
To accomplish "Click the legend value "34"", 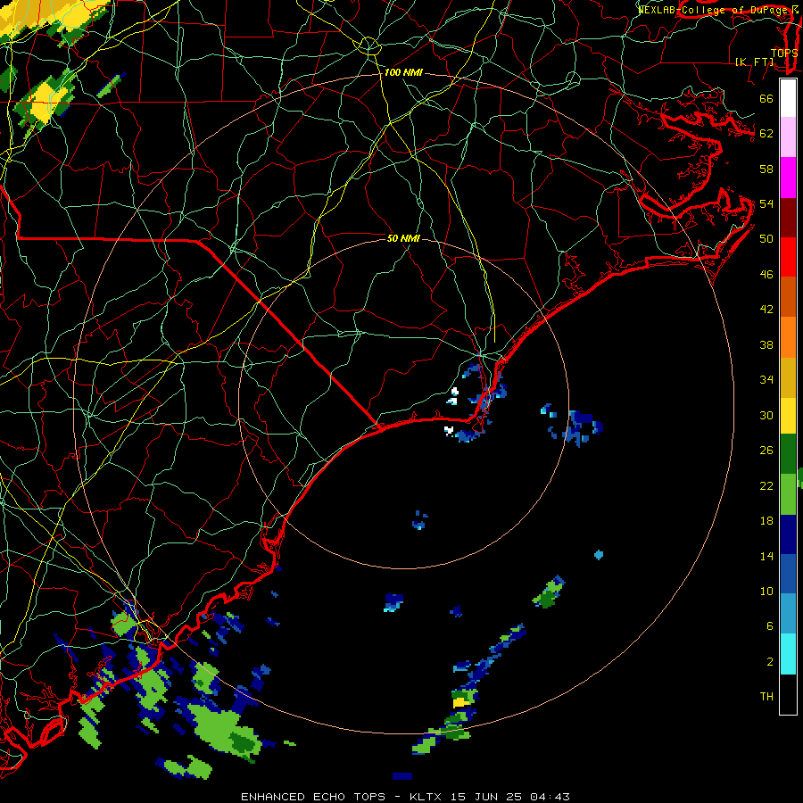I will point(766,380).
